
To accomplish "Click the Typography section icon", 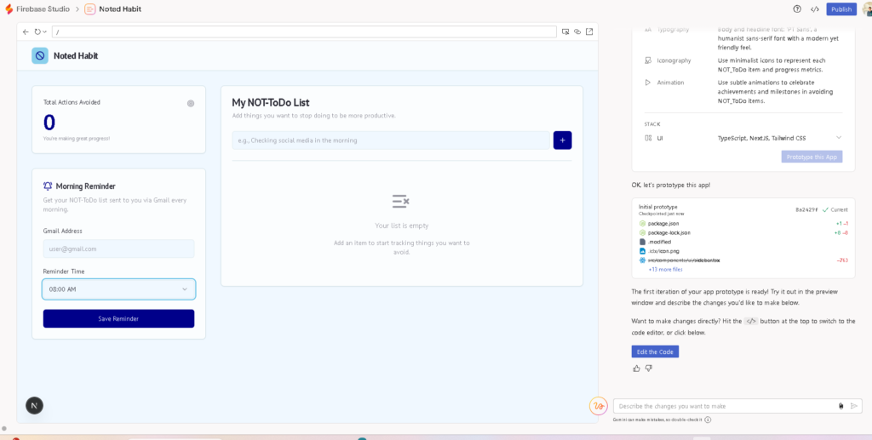I will click(x=648, y=29).
